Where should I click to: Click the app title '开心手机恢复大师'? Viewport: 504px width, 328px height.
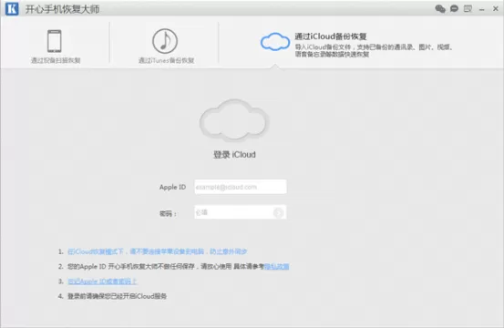pyautogui.click(x=62, y=9)
